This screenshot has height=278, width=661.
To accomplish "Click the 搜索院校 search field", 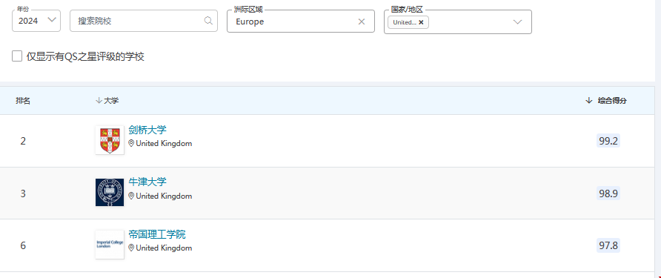I will point(144,21).
